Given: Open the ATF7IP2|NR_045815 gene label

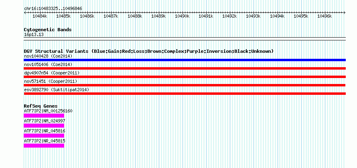Looking at the screenshot, I should 45,141.
